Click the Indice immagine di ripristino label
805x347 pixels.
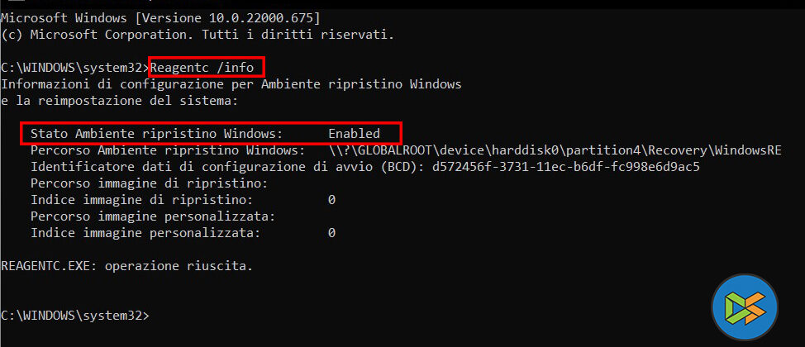pyautogui.click(x=141, y=200)
